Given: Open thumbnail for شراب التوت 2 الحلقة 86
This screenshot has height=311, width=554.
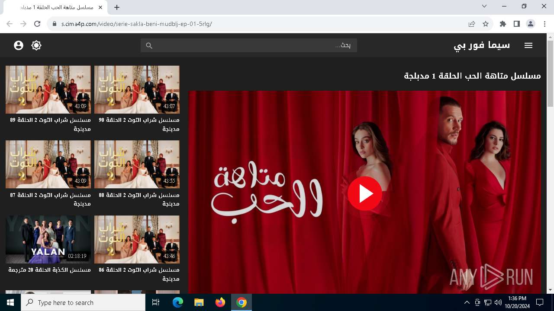Looking at the screenshot, I should (137, 239).
